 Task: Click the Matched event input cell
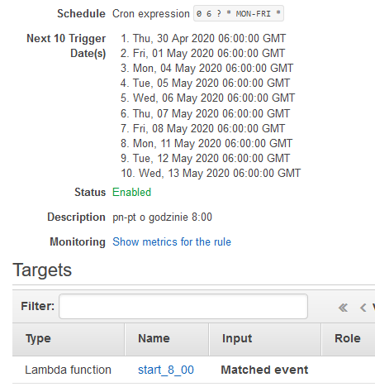(264, 370)
